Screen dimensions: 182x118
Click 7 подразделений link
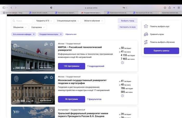click(x=96, y=66)
